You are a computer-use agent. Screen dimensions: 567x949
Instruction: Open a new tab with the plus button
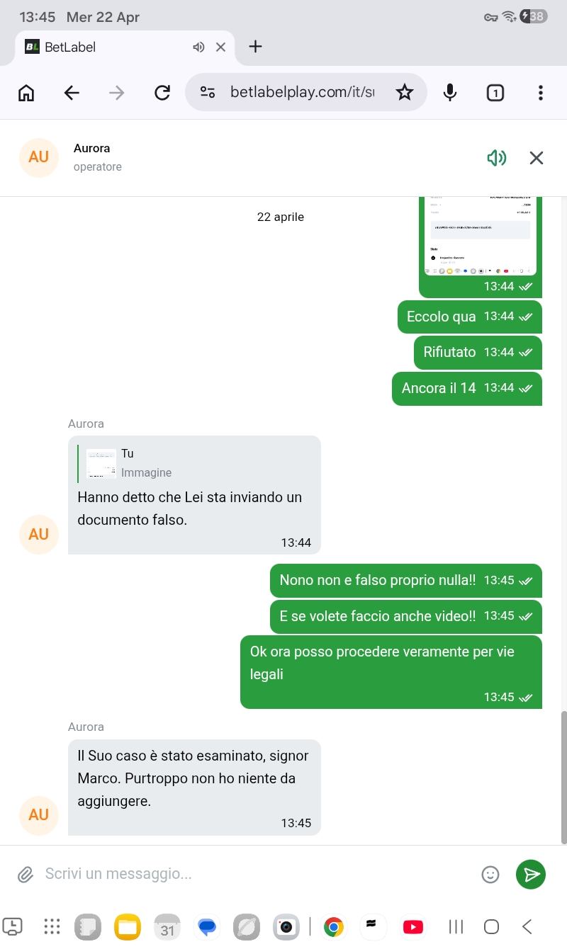coord(256,47)
